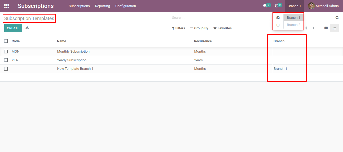Open the Yearly Subscription record
This screenshot has height=152, width=343.
(x=72, y=60)
